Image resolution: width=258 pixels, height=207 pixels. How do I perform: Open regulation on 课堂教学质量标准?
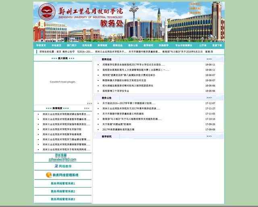pos(67,119)
